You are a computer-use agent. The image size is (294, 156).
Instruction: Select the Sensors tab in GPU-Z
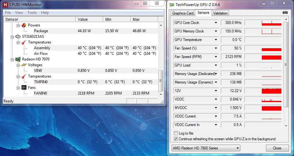tap(203, 13)
